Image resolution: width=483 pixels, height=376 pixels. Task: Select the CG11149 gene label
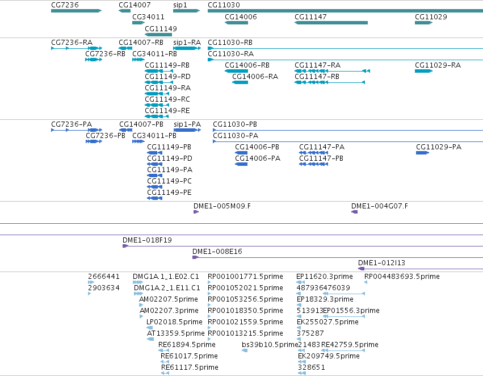coord(161,29)
